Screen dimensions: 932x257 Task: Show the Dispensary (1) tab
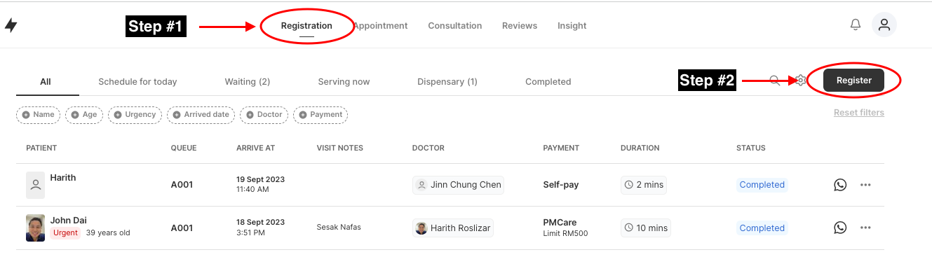(447, 82)
